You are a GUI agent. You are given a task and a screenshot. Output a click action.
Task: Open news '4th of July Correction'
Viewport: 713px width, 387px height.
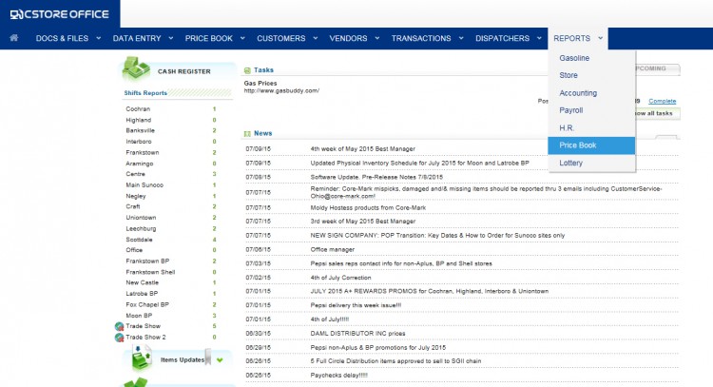[340, 278]
